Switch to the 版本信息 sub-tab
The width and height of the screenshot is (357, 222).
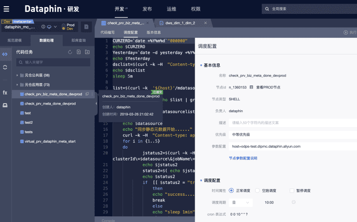coord(154,32)
